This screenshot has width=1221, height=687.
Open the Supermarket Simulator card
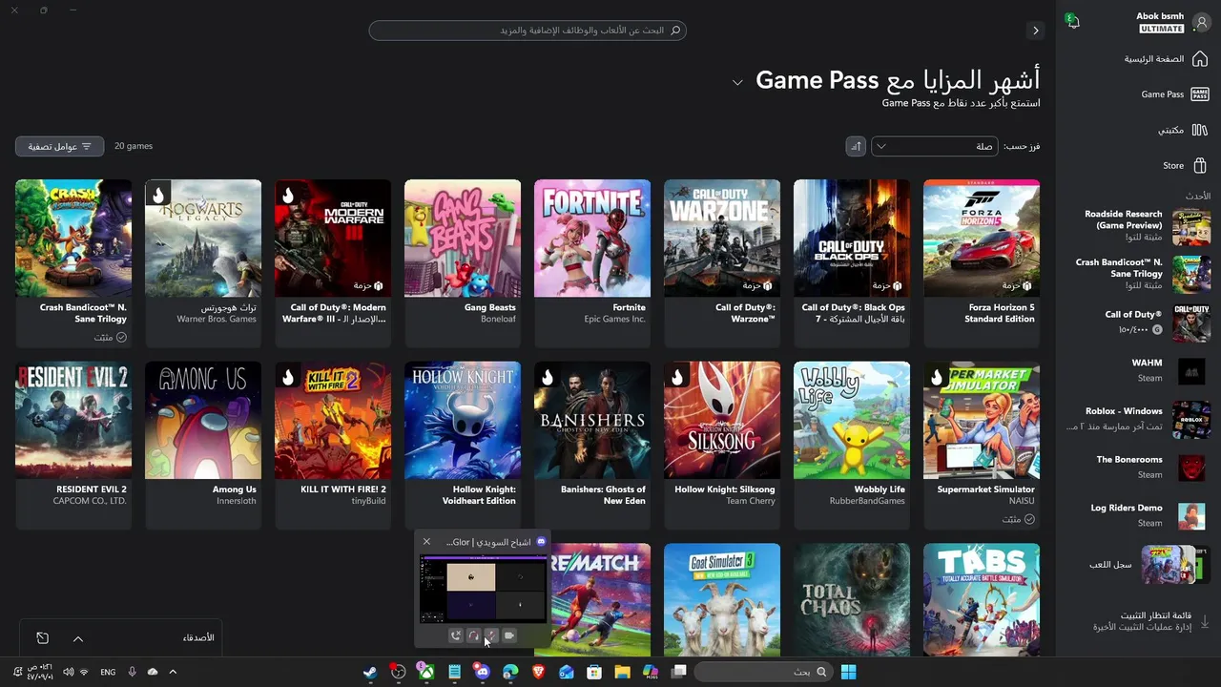click(x=982, y=445)
